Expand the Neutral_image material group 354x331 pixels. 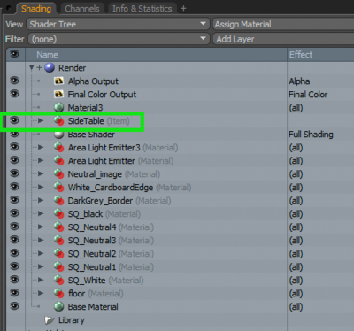point(41,173)
